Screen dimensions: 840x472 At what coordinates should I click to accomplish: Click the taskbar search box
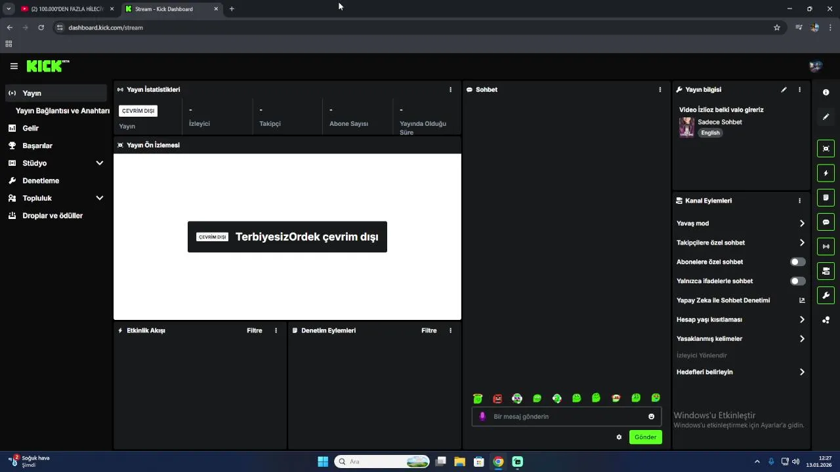tap(383, 462)
